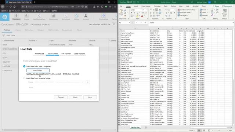
Task: Click Next in Load Data dialog
Action: pyautogui.click(x=90, y=97)
